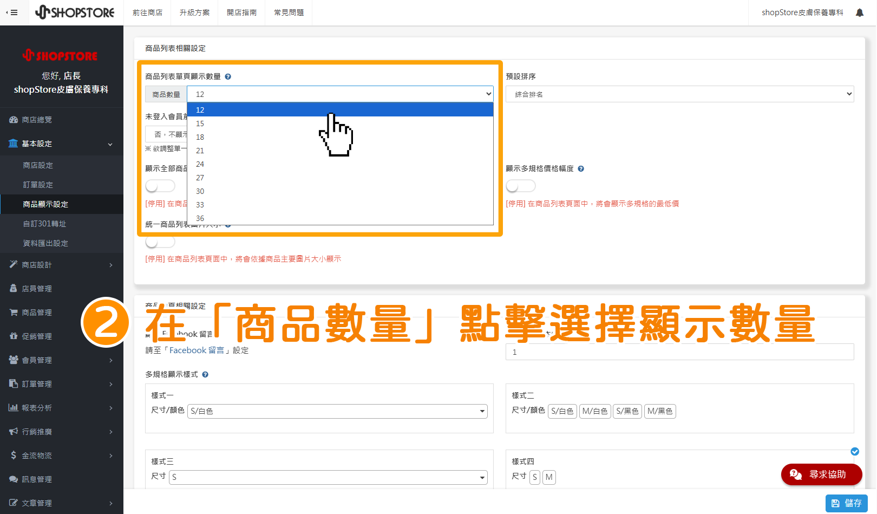
Task: Open the help tooltip beside 商品列表單頁顯示數量
Action: 228,76
